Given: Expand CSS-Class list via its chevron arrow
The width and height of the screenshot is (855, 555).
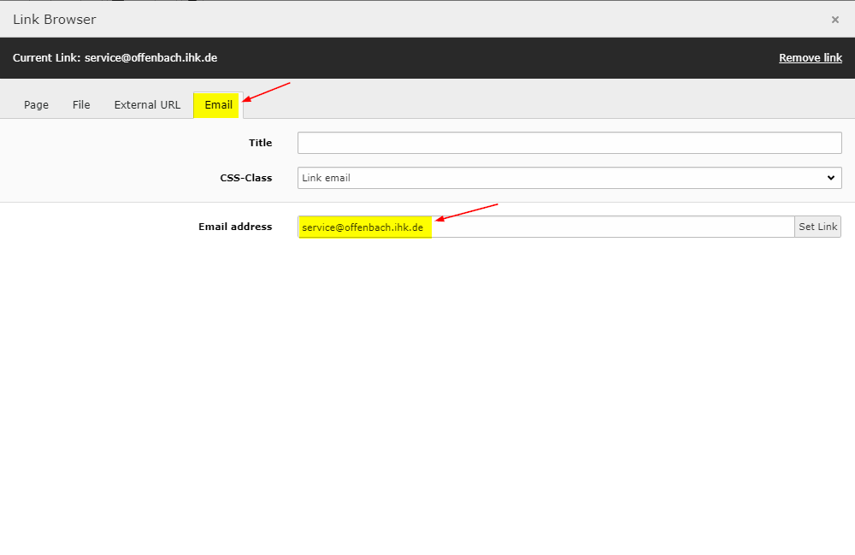Looking at the screenshot, I should tap(830, 178).
